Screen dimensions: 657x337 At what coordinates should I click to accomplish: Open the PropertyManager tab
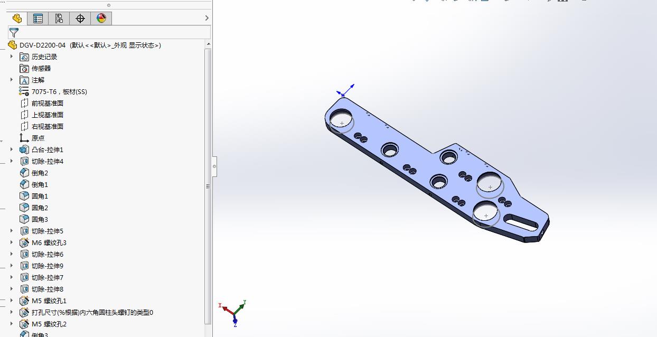[38, 18]
